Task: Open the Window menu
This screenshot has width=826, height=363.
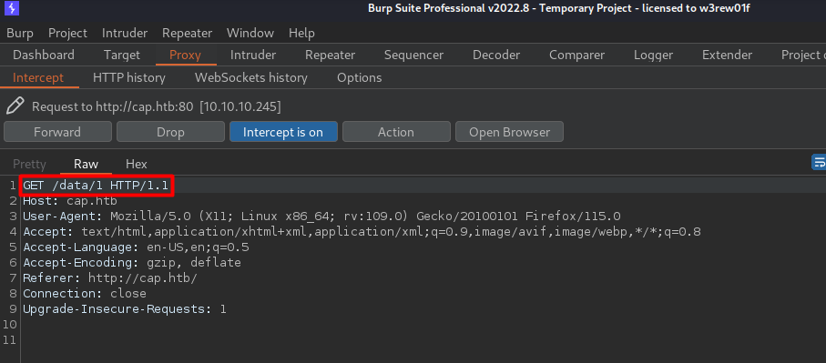Action: pos(250,33)
